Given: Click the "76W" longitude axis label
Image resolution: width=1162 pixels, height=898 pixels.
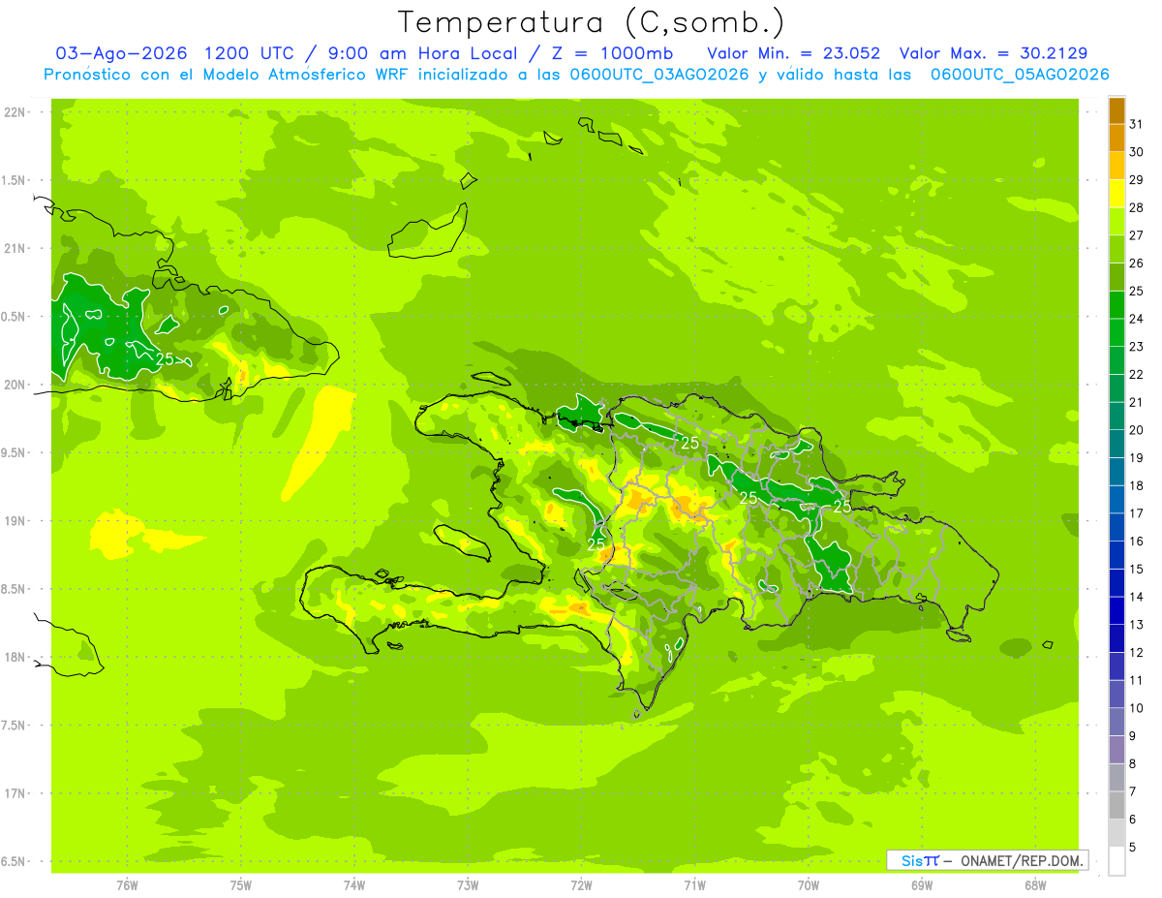Looking at the screenshot, I should (x=127, y=885).
